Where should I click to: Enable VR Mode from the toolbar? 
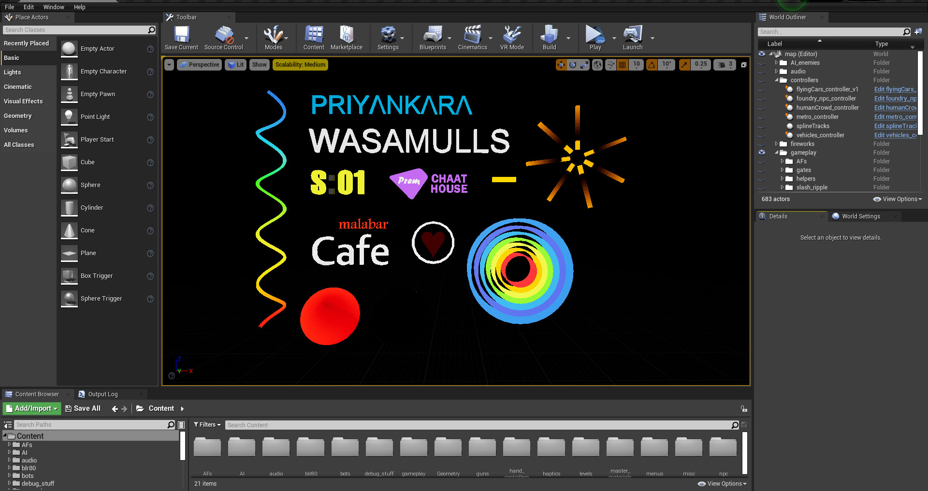point(512,38)
